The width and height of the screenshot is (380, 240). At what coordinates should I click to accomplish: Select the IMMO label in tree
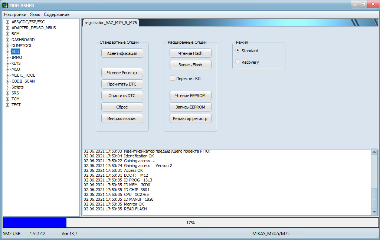17,57
